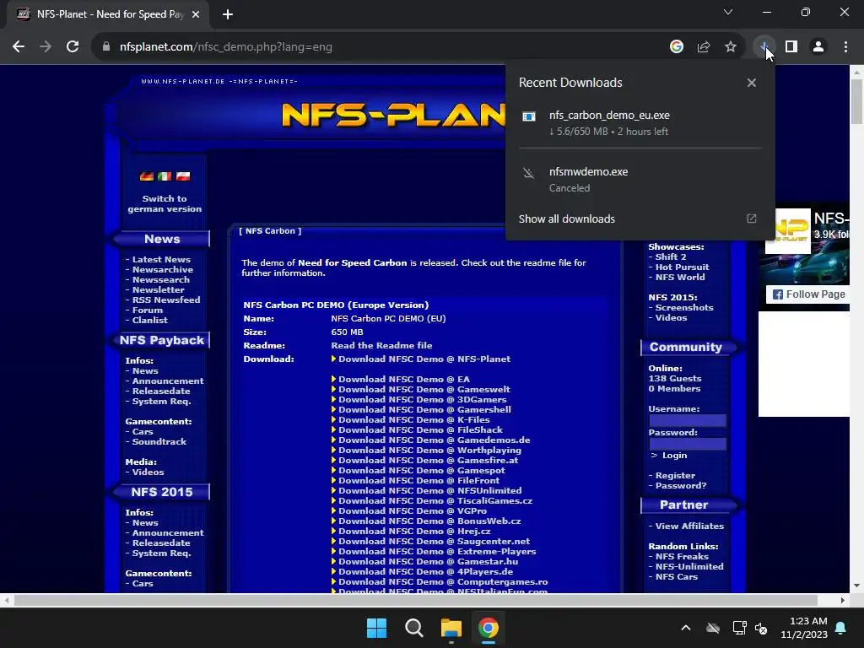
Task: Open the side panel icon
Action: point(791,47)
